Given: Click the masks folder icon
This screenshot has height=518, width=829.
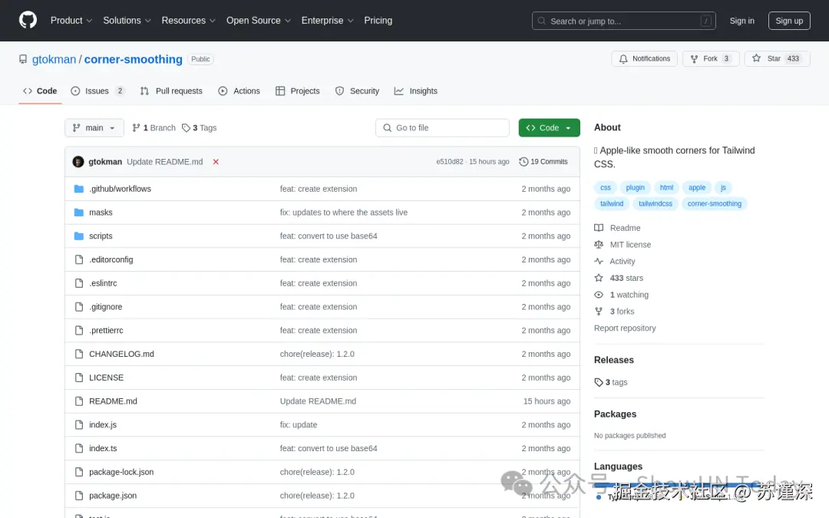Looking at the screenshot, I should coord(79,213).
